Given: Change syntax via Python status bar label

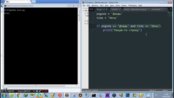Looking at the screenshot, I should tap(165, 90).
